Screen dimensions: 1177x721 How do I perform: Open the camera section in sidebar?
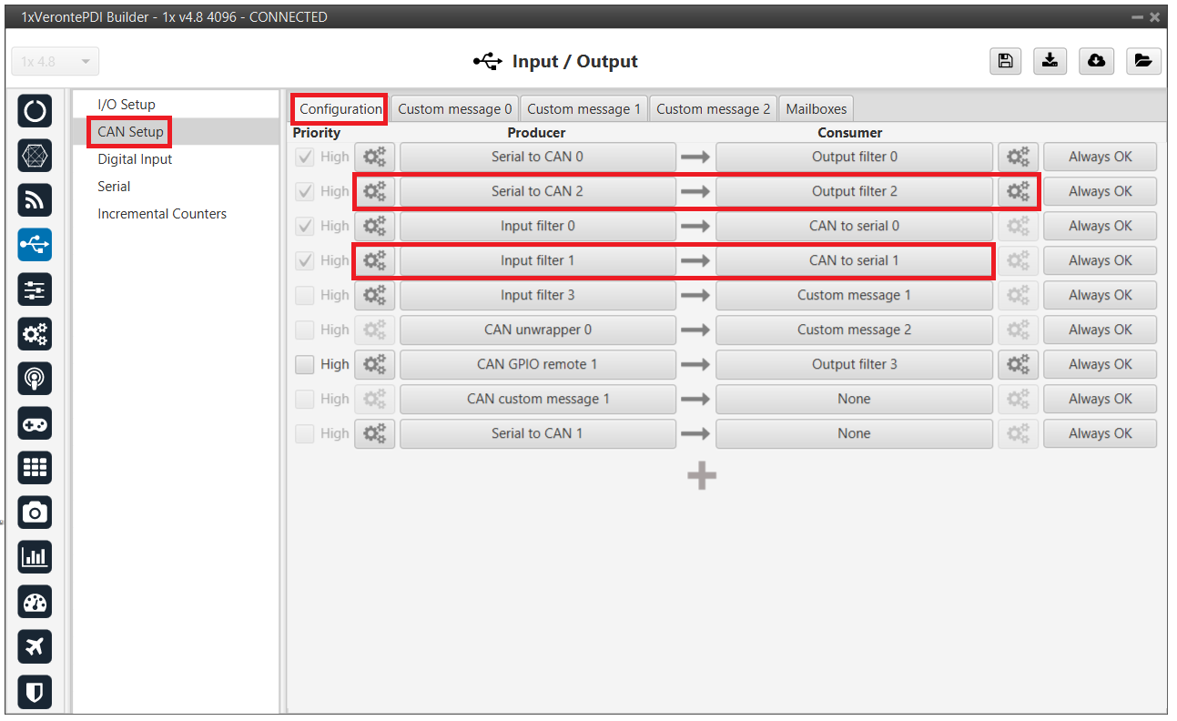(x=35, y=513)
